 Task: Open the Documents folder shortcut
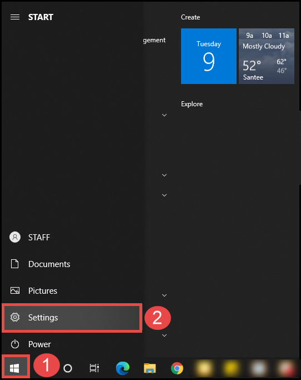click(72, 264)
